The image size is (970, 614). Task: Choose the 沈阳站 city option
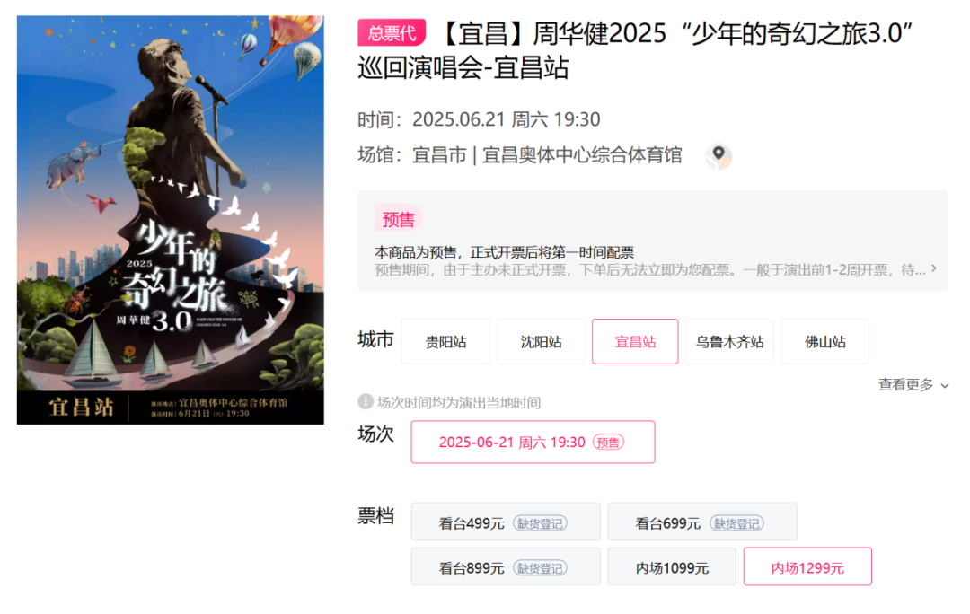click(x=541, y=341)
